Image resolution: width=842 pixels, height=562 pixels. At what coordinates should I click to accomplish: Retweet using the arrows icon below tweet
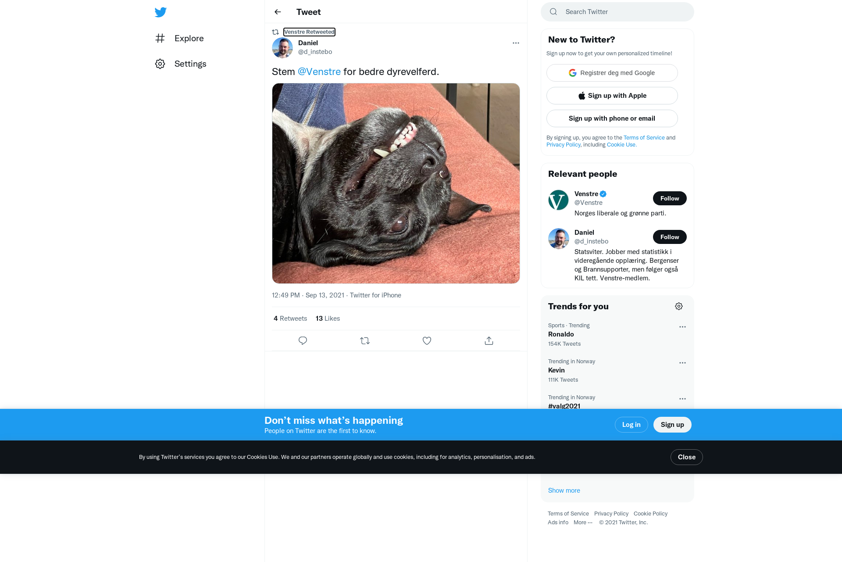coord(365,340)
